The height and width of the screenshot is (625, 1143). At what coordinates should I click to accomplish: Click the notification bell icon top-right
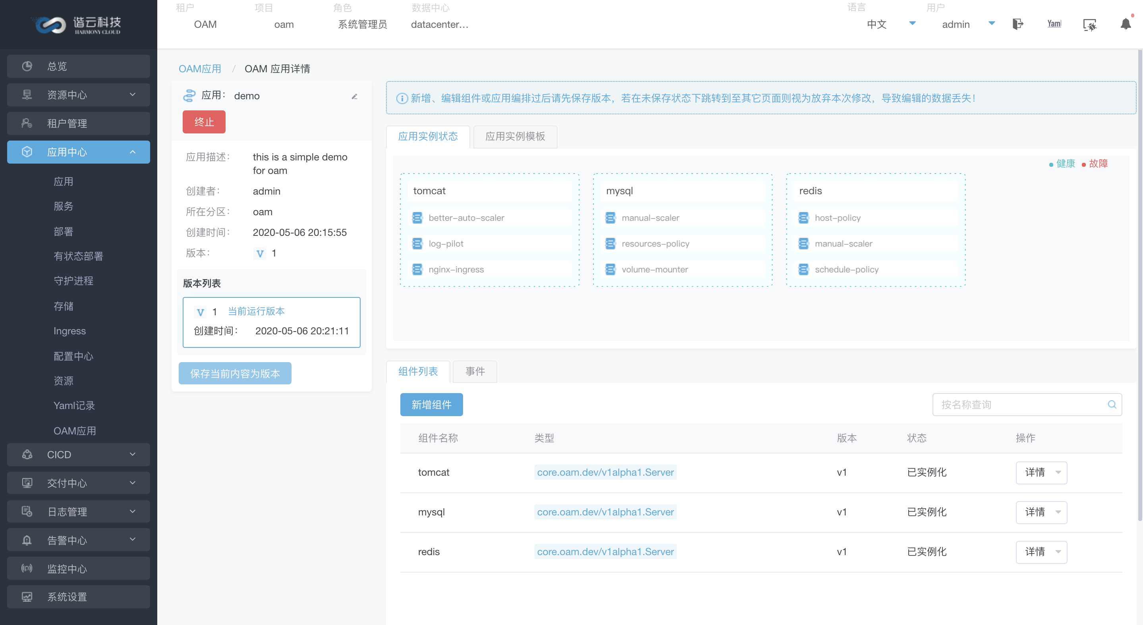1125,25
